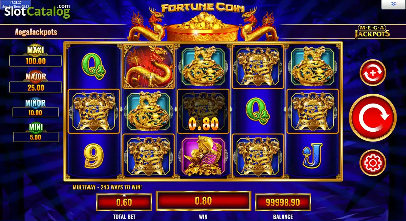Click the Win amount 0.80 display
This screenshot has width=406, height=221.
click(x=203, y=201)
